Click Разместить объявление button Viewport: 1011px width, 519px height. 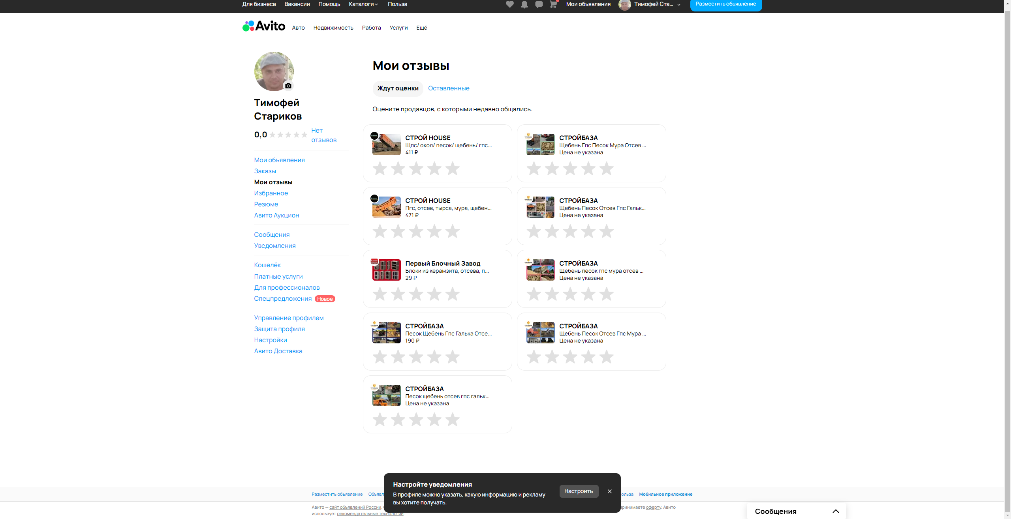(726, 4)
